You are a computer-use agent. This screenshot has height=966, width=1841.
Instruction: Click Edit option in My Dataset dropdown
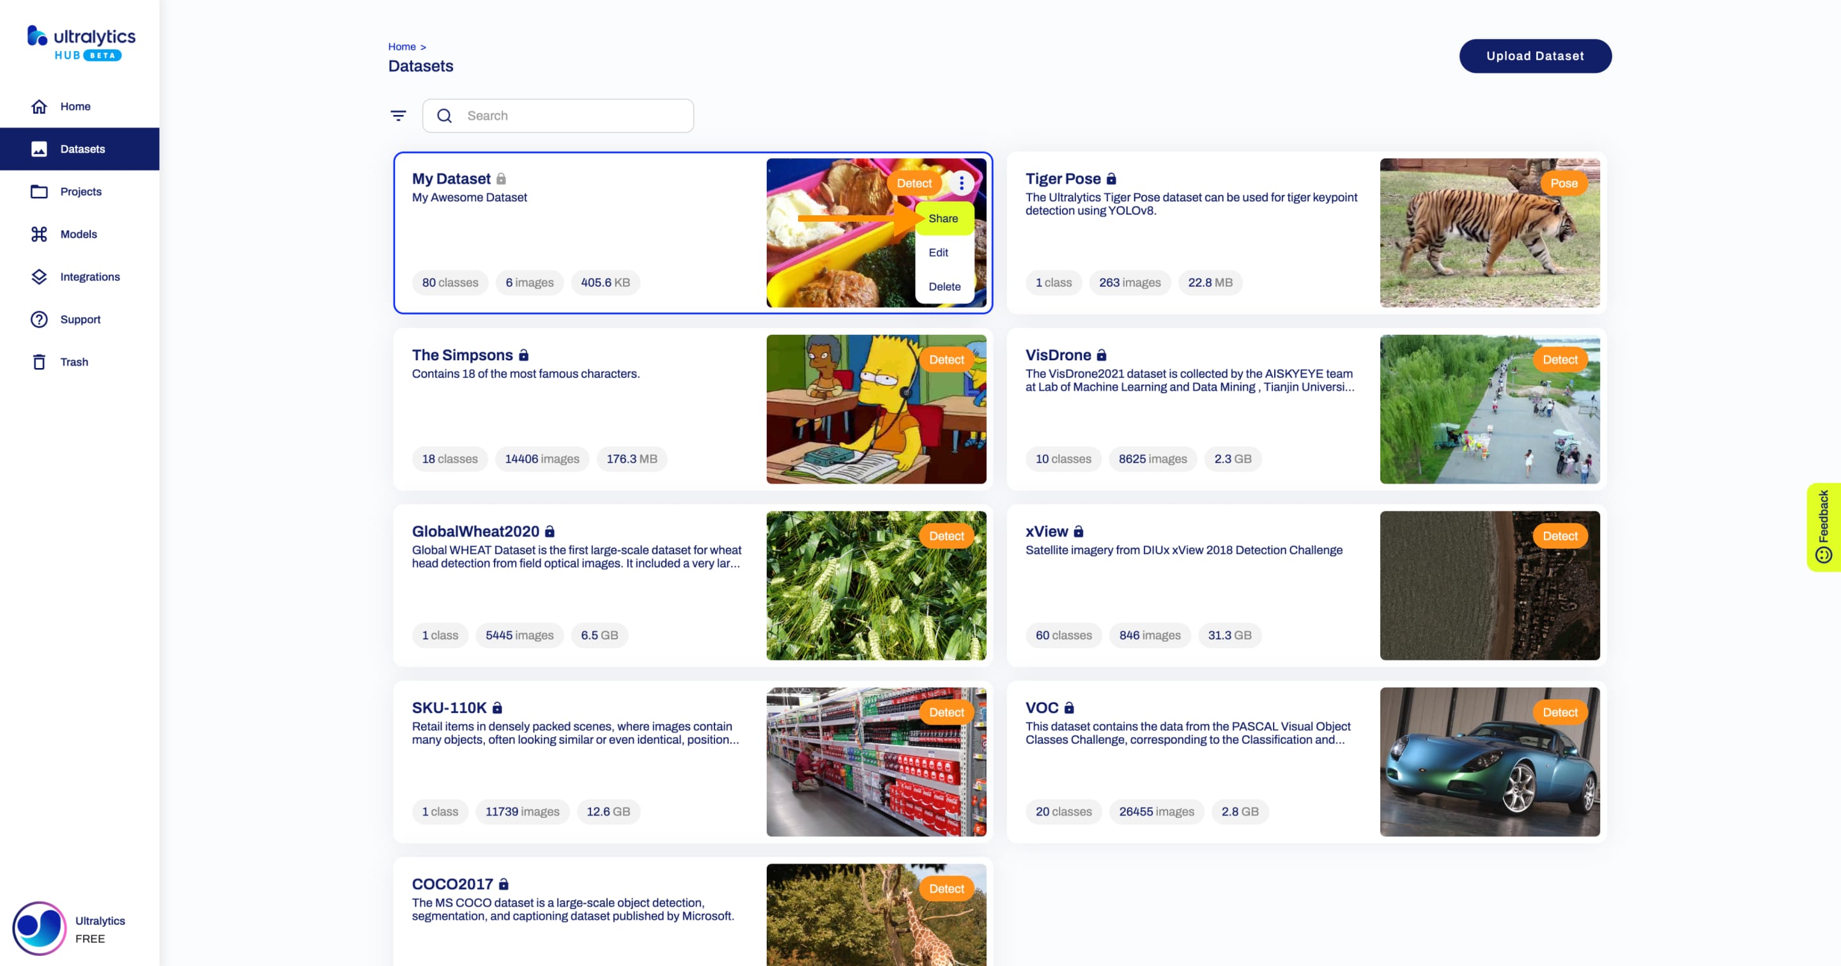coord(937,252)
